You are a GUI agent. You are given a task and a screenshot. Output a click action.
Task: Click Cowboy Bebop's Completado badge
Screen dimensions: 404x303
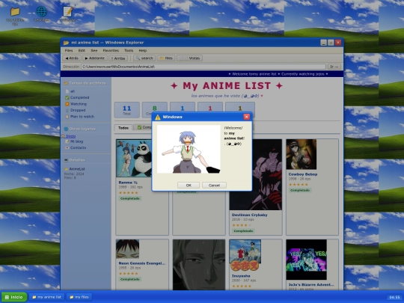point(300,191)
